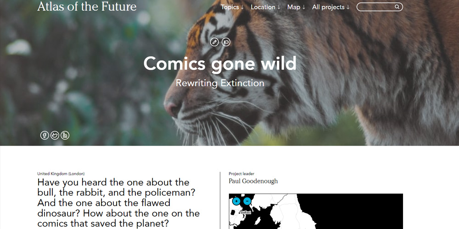Go to Atlas of the Future homepage

point(87,7)
